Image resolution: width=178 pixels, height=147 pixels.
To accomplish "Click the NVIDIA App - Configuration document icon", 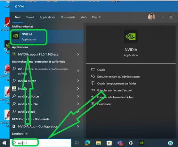I will [14, 126].
